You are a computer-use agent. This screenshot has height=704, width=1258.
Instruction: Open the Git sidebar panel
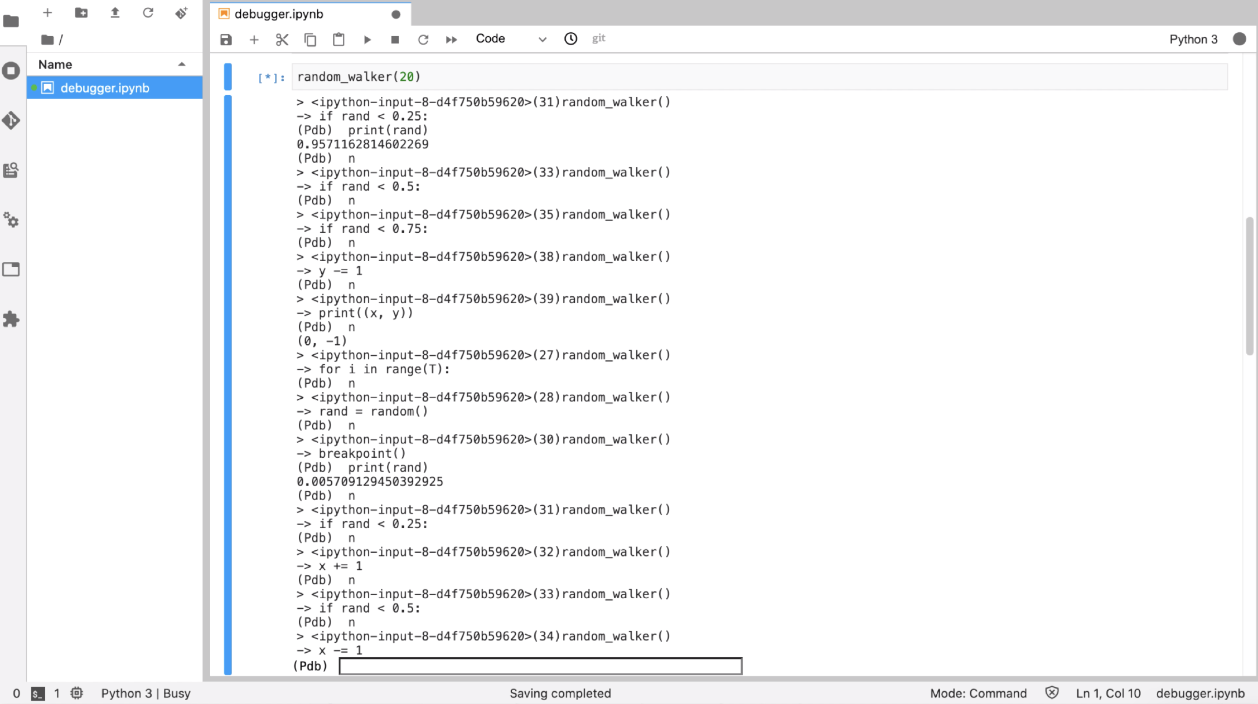(11, 120)
